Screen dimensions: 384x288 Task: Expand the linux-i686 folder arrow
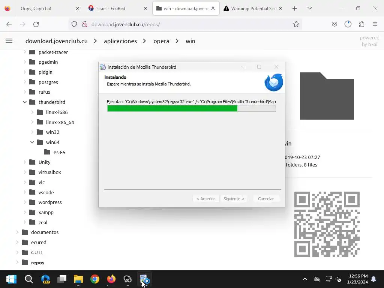click(x=32, y=112)
